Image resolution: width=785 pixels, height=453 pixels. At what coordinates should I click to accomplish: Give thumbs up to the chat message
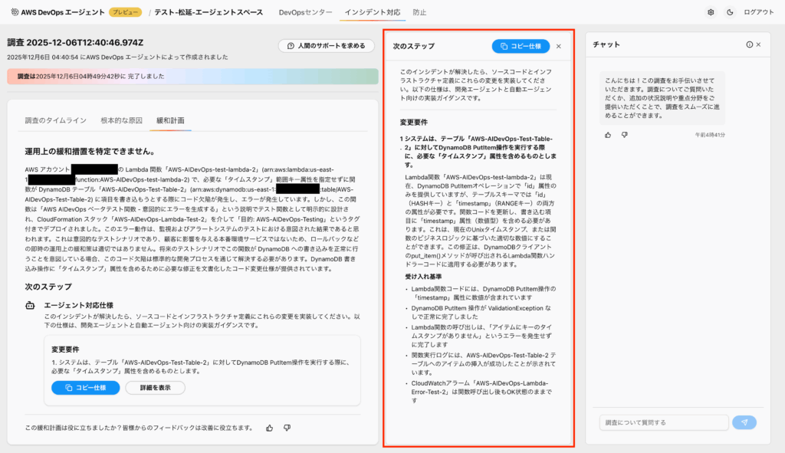[609, 135]
